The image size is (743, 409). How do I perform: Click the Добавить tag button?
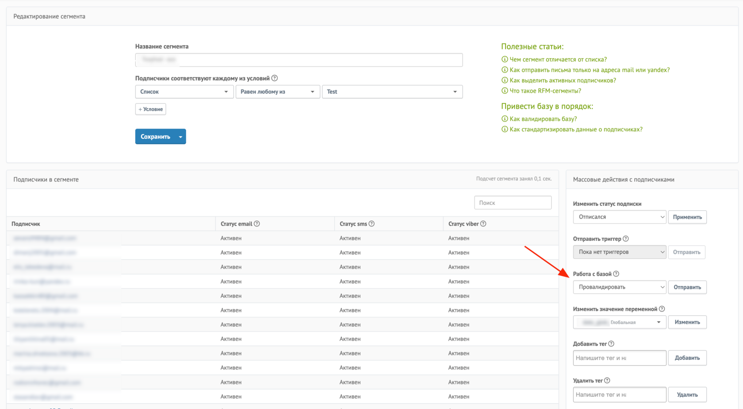pos(687,358)
